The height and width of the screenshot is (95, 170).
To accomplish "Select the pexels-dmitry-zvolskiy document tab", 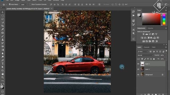I will 28,9.
